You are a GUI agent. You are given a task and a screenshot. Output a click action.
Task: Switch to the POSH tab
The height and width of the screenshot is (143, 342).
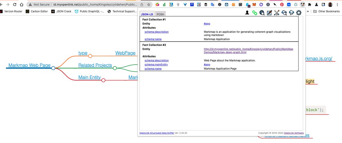[x=160, y=14]
